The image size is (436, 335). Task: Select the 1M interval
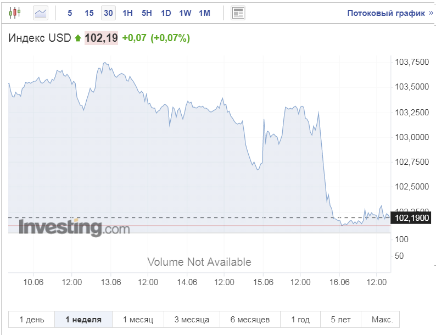click(204, 13)
